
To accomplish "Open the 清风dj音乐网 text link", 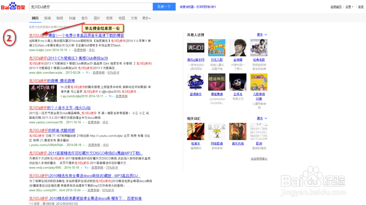I will (x=195, y=60).
